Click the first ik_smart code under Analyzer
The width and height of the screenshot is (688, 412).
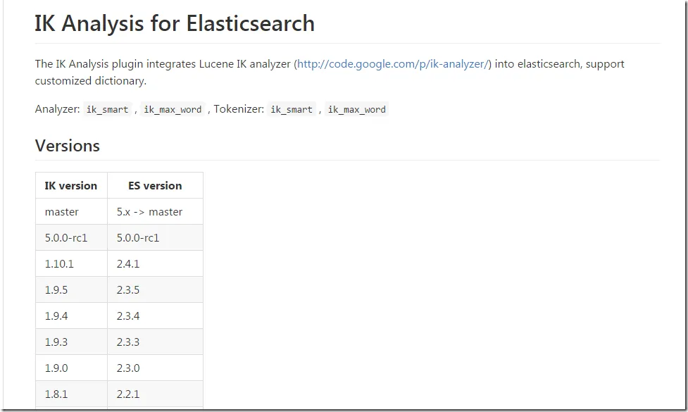click(x=107, y=110)
